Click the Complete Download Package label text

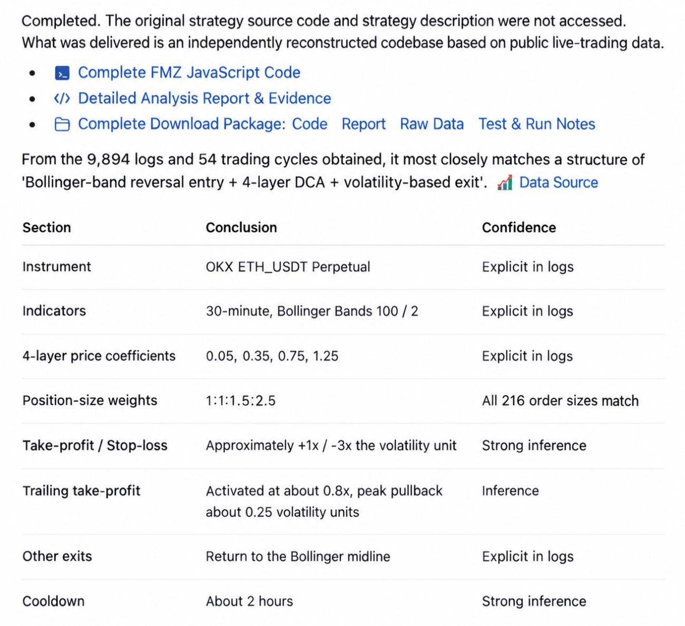(x=182, y=124)
